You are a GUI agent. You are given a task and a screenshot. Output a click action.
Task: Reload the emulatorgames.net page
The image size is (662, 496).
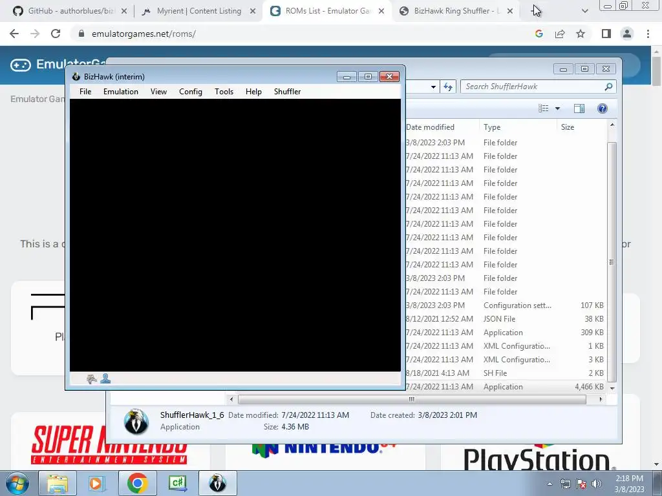[56, 34]
